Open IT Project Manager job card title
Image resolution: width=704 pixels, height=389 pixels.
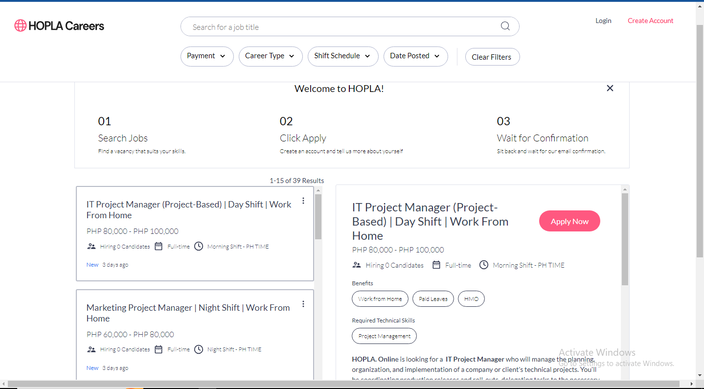click(x=189, y=209)
